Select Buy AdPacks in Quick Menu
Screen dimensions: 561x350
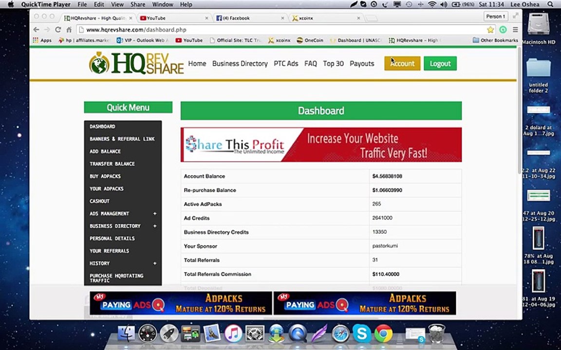tap(105, 176)
